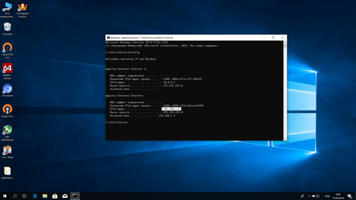Viewport: 356px width, 200px height.
Task: Select the sergiy-not OpenVPN config icon
Action: coord(8,109)
